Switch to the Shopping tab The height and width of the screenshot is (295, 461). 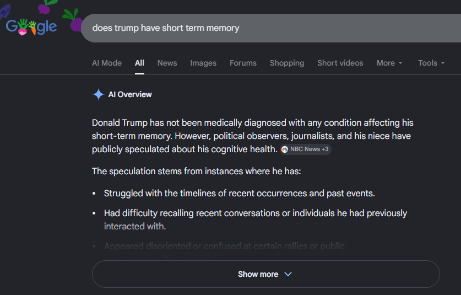(x=287, y=63)
